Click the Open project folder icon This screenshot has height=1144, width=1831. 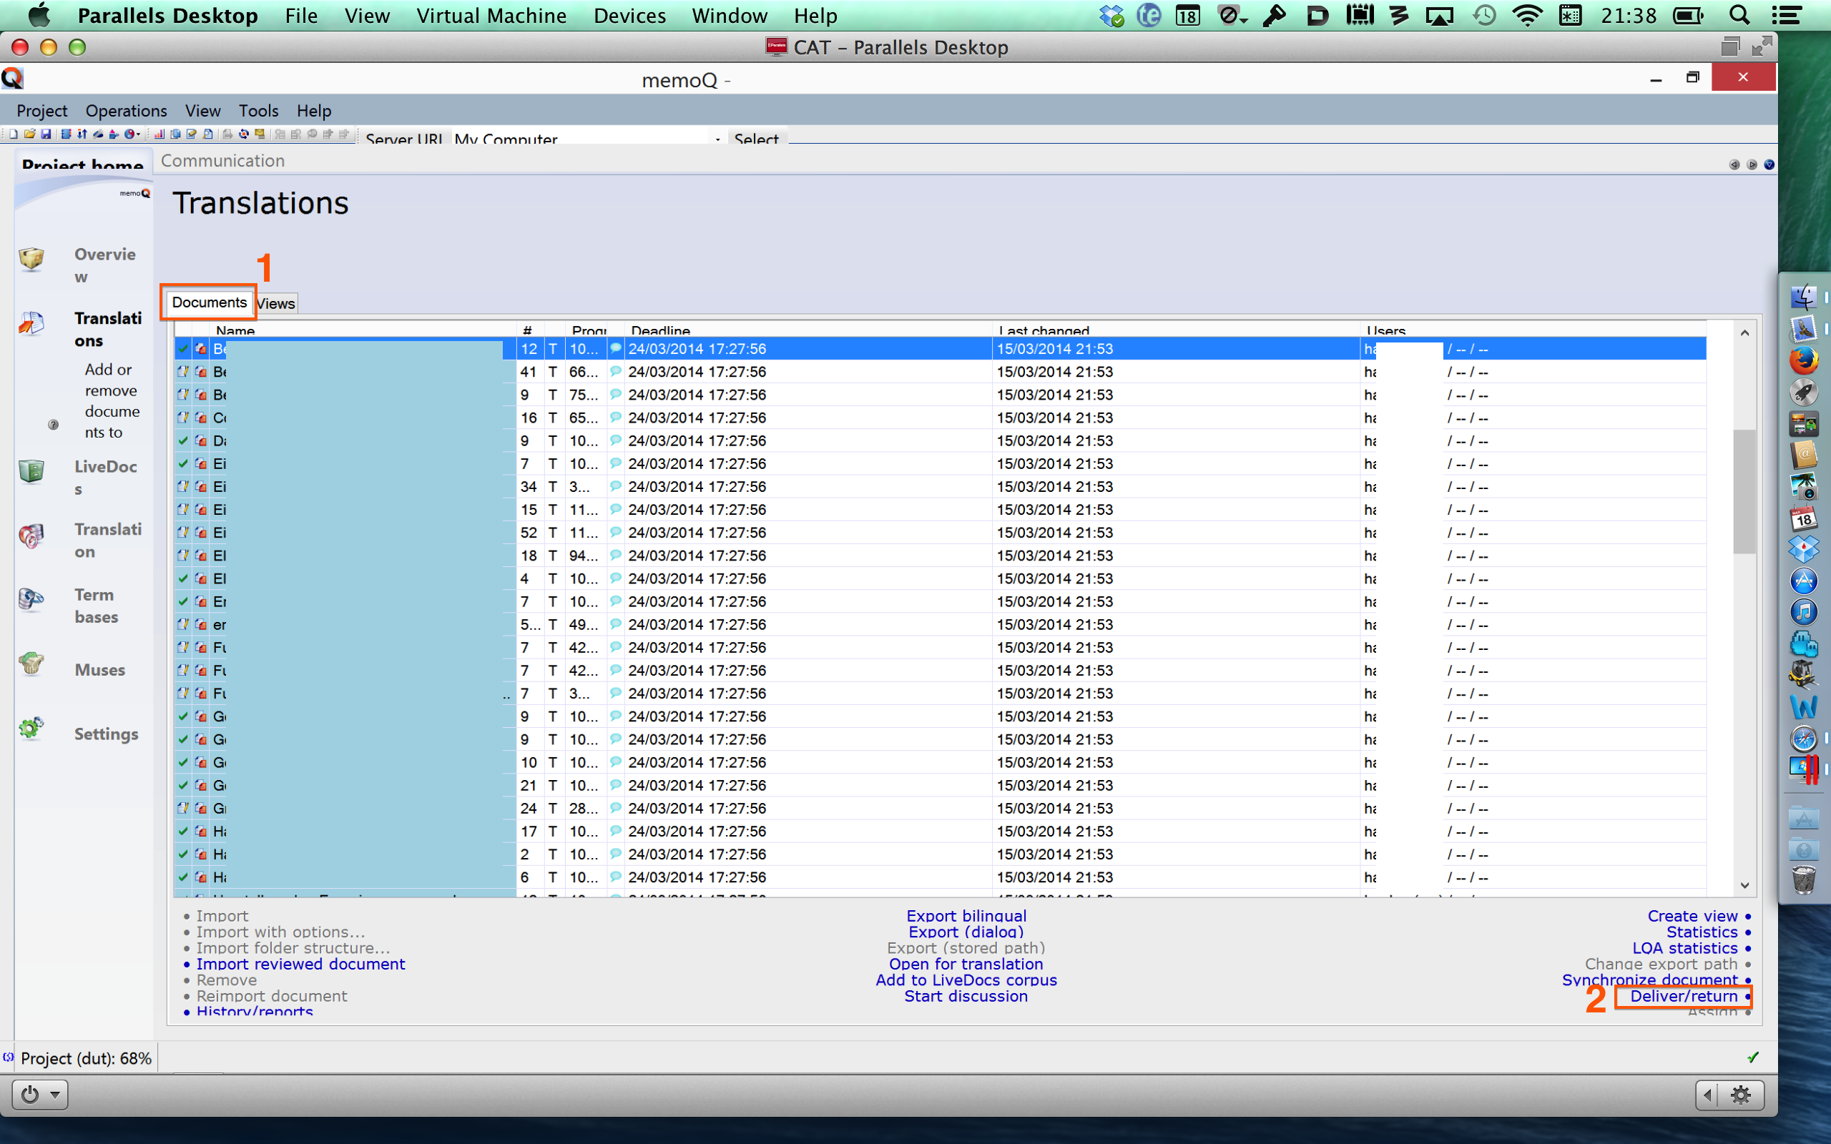click(29, 134)
